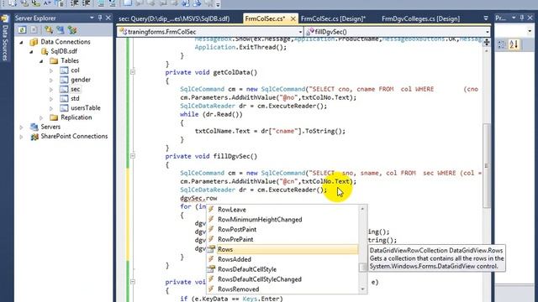
Task: Open the Data Sources side tab
Action: [x=5, y=38]
